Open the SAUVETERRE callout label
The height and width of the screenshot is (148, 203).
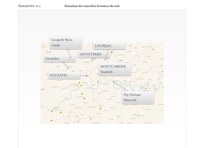point(90,54)
